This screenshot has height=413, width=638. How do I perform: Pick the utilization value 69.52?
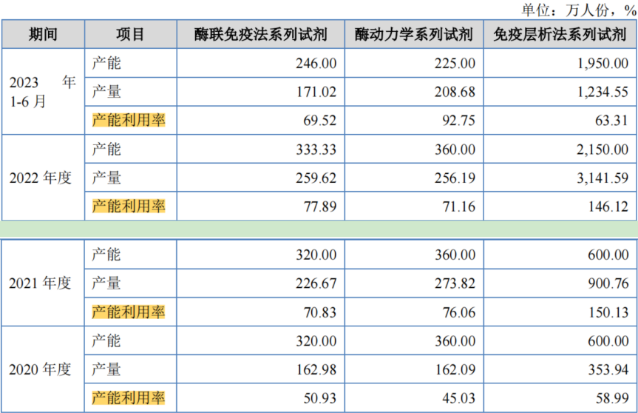320,121
